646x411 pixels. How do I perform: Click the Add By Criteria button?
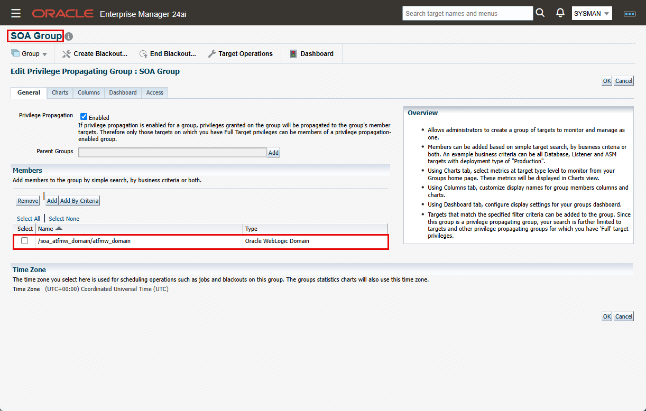(79, 201)
